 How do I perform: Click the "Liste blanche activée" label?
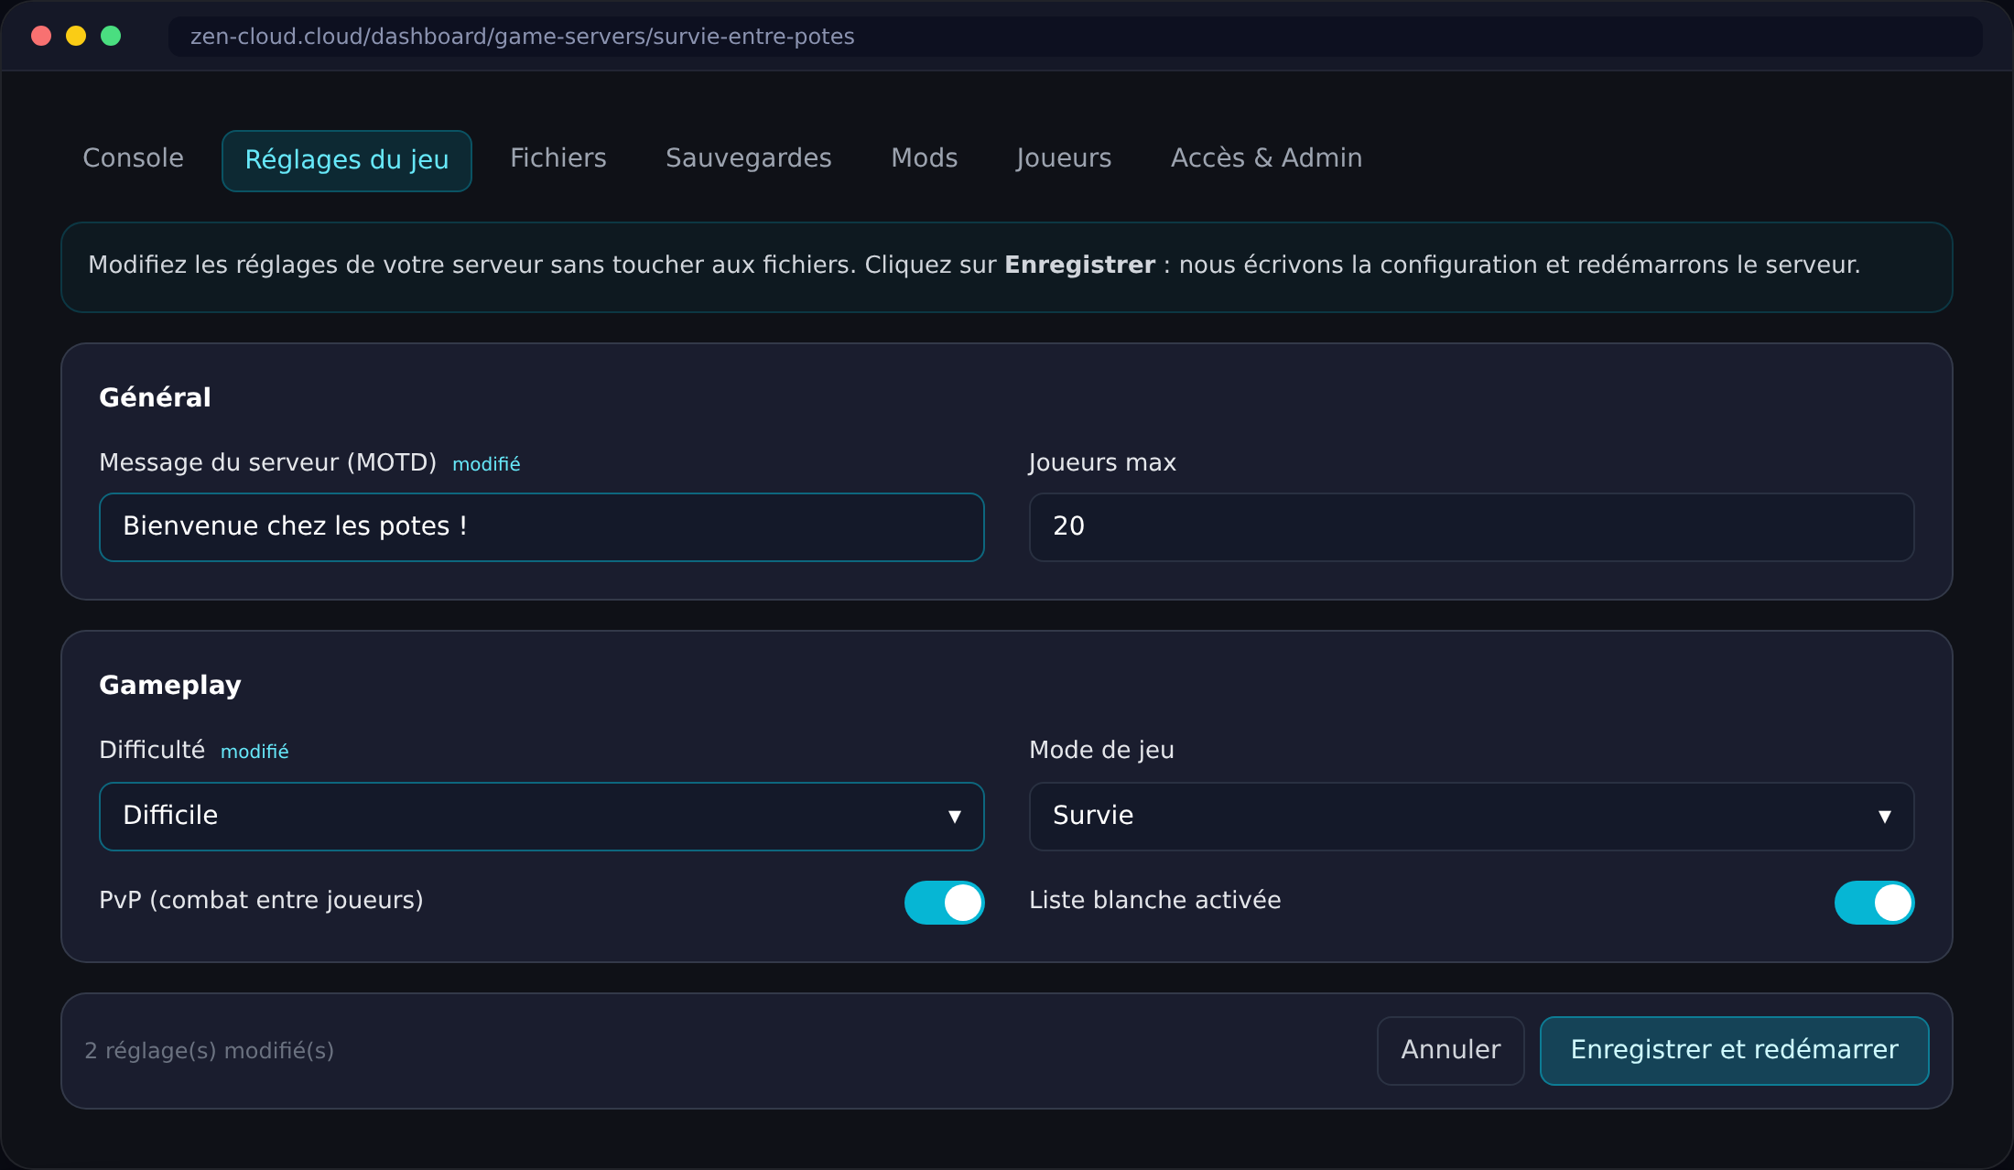pyautogui.click(x=1154, y=900)
